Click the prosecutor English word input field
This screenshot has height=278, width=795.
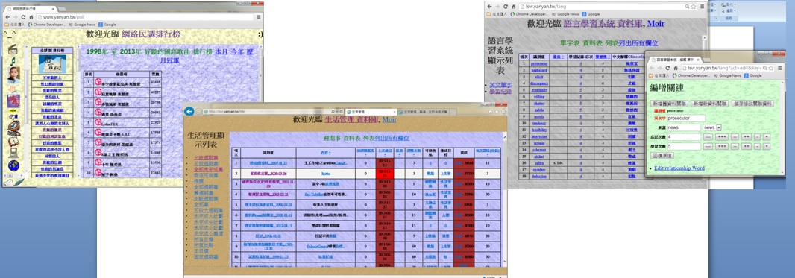click(686, 118)
